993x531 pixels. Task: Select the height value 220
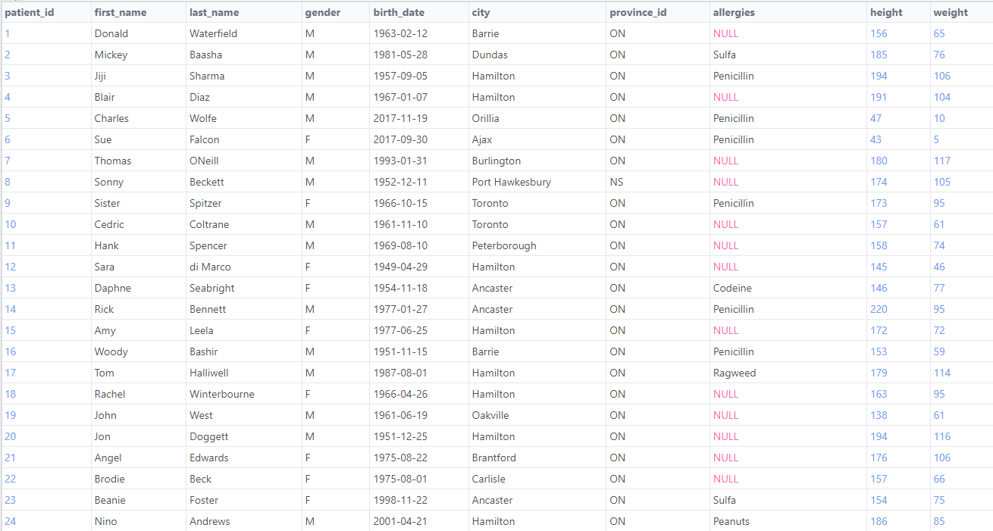(879, 309)
